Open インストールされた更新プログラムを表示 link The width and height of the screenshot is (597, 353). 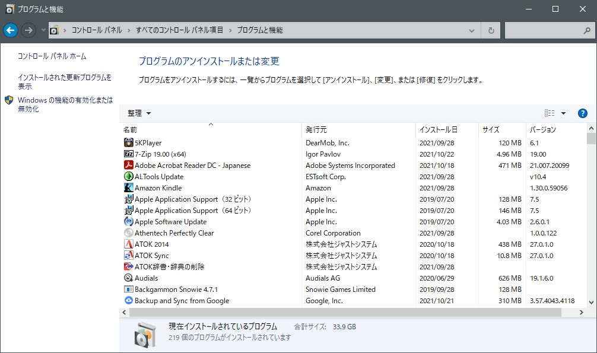coord(64,81)
